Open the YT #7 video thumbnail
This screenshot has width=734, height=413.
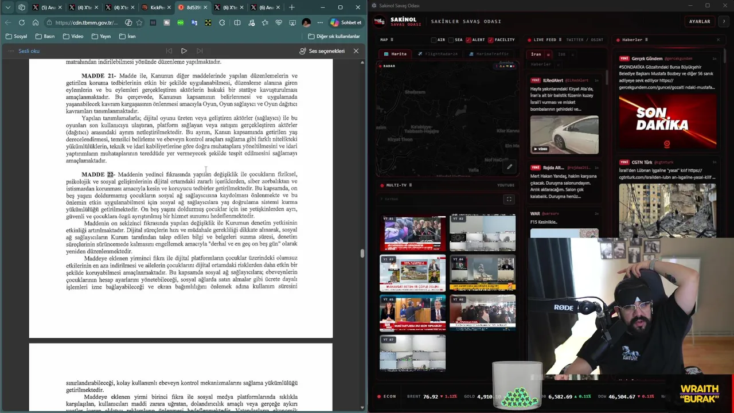coord(412,353)
